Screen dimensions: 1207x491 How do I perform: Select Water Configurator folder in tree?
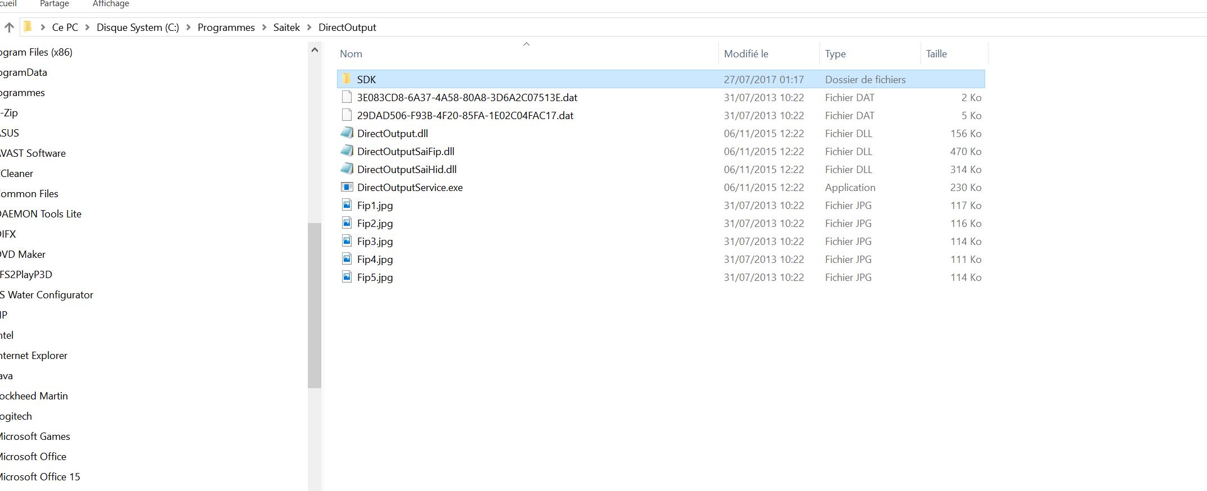pos(47,294)
